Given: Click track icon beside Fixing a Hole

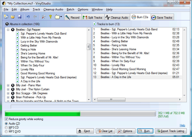Looking at the screenshot, I should [17, 49].
